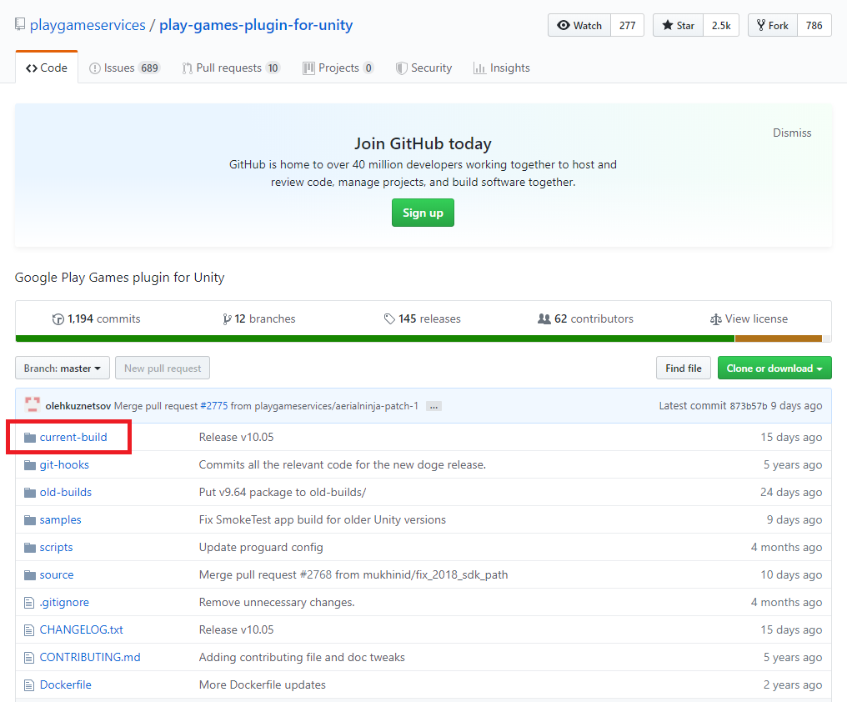Click the releases tag icon

pyautogui.click(x=389, y=318)
